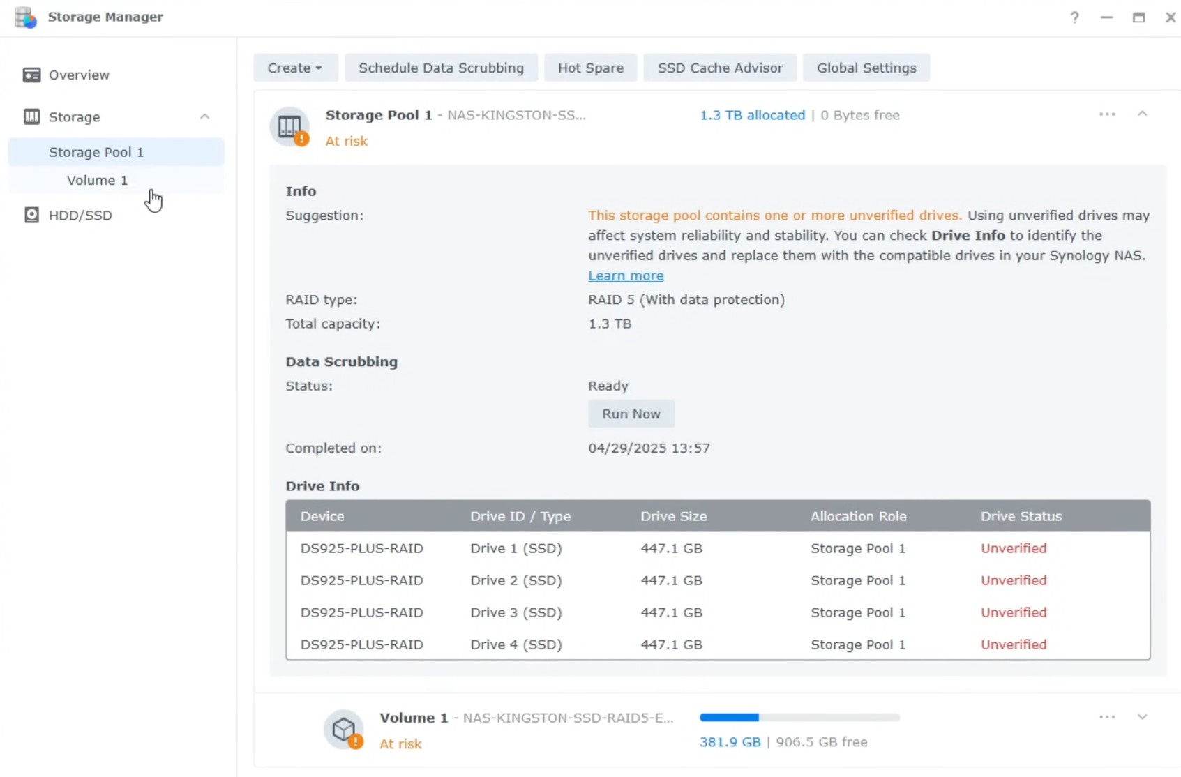The height and width of the screenshot is (777, 1181).
Task: Click the 381.9 GB used text
Action: click(730, 742)
